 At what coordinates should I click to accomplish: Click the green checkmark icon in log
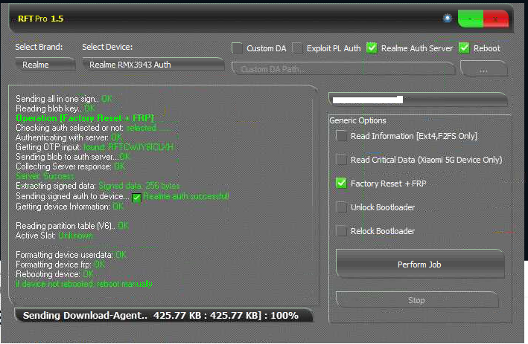pos(137,198)
